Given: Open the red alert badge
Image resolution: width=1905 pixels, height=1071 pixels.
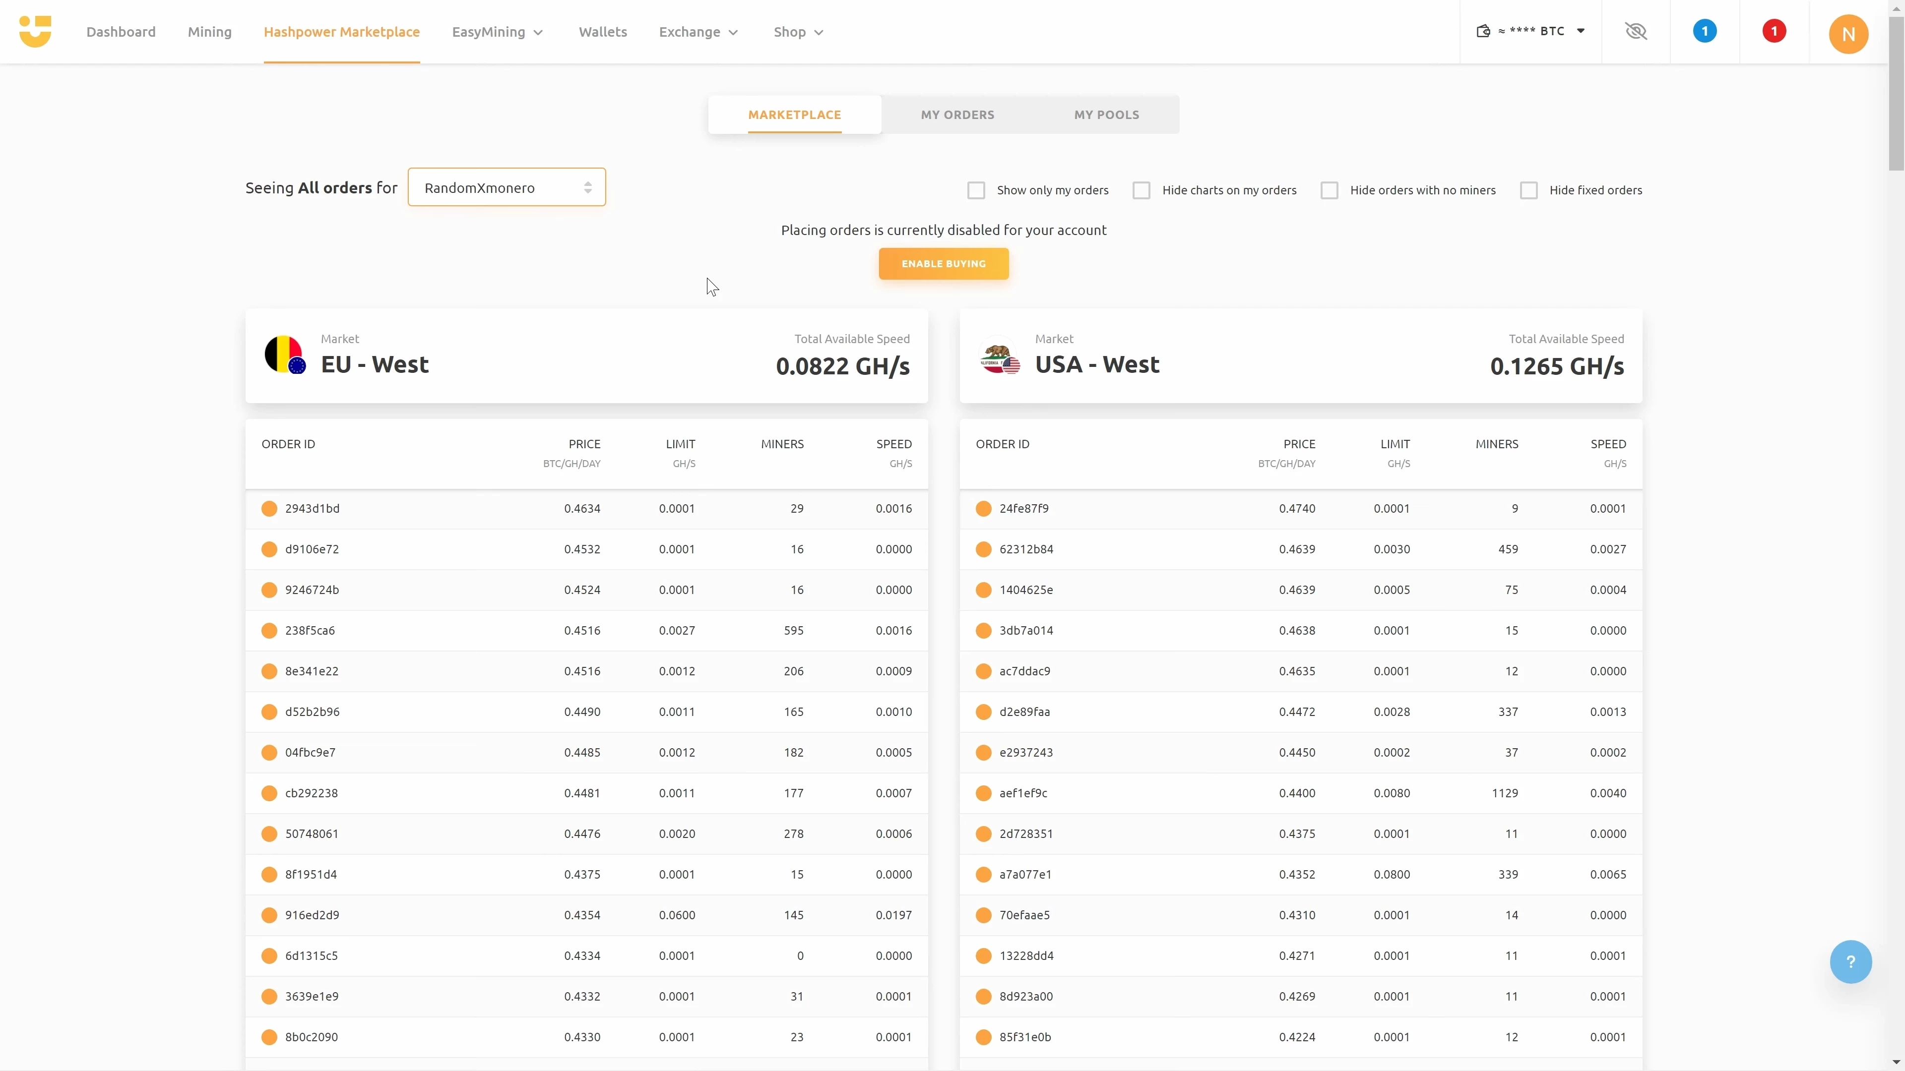Looking at the screenshot, I should click(x=1774, y=31).
